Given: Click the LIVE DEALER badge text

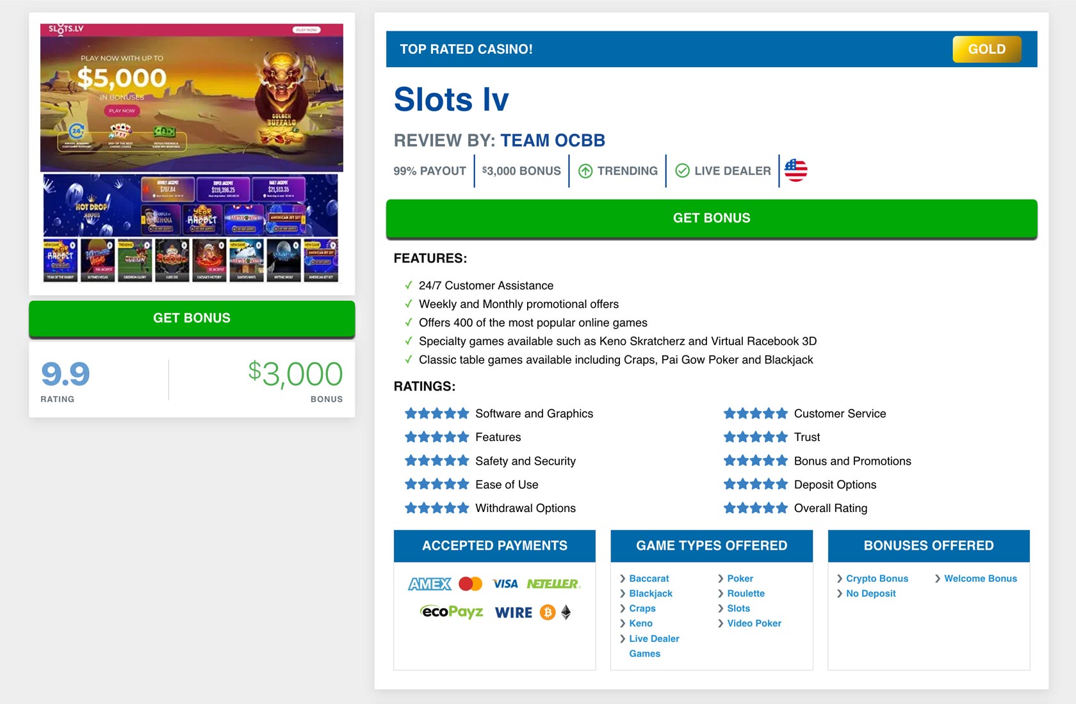Looking at the screenshot, I should [x=733, y=171].
